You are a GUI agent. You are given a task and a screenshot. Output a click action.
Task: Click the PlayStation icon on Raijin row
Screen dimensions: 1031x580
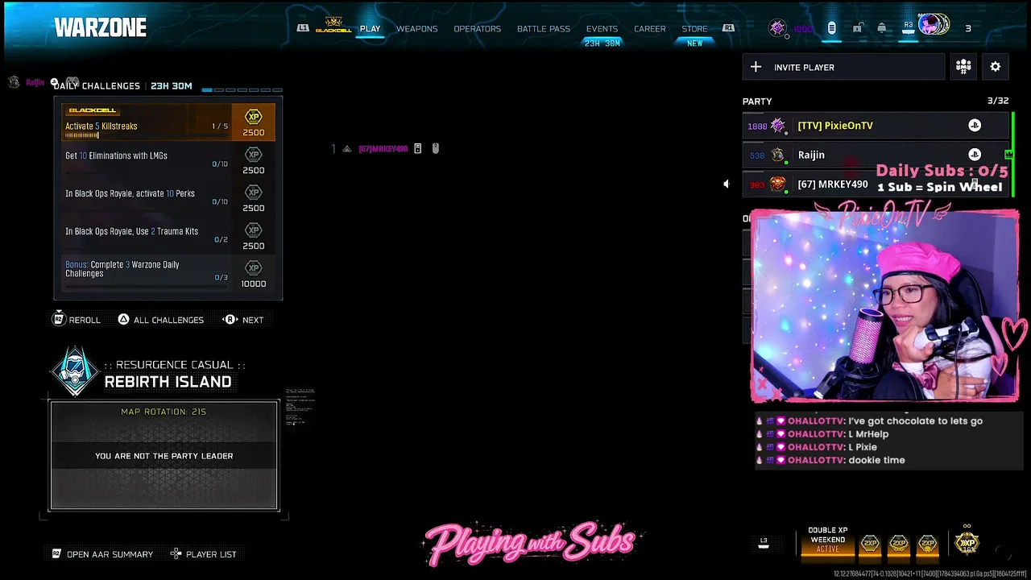pyautogui.click(x=975, y=155)
